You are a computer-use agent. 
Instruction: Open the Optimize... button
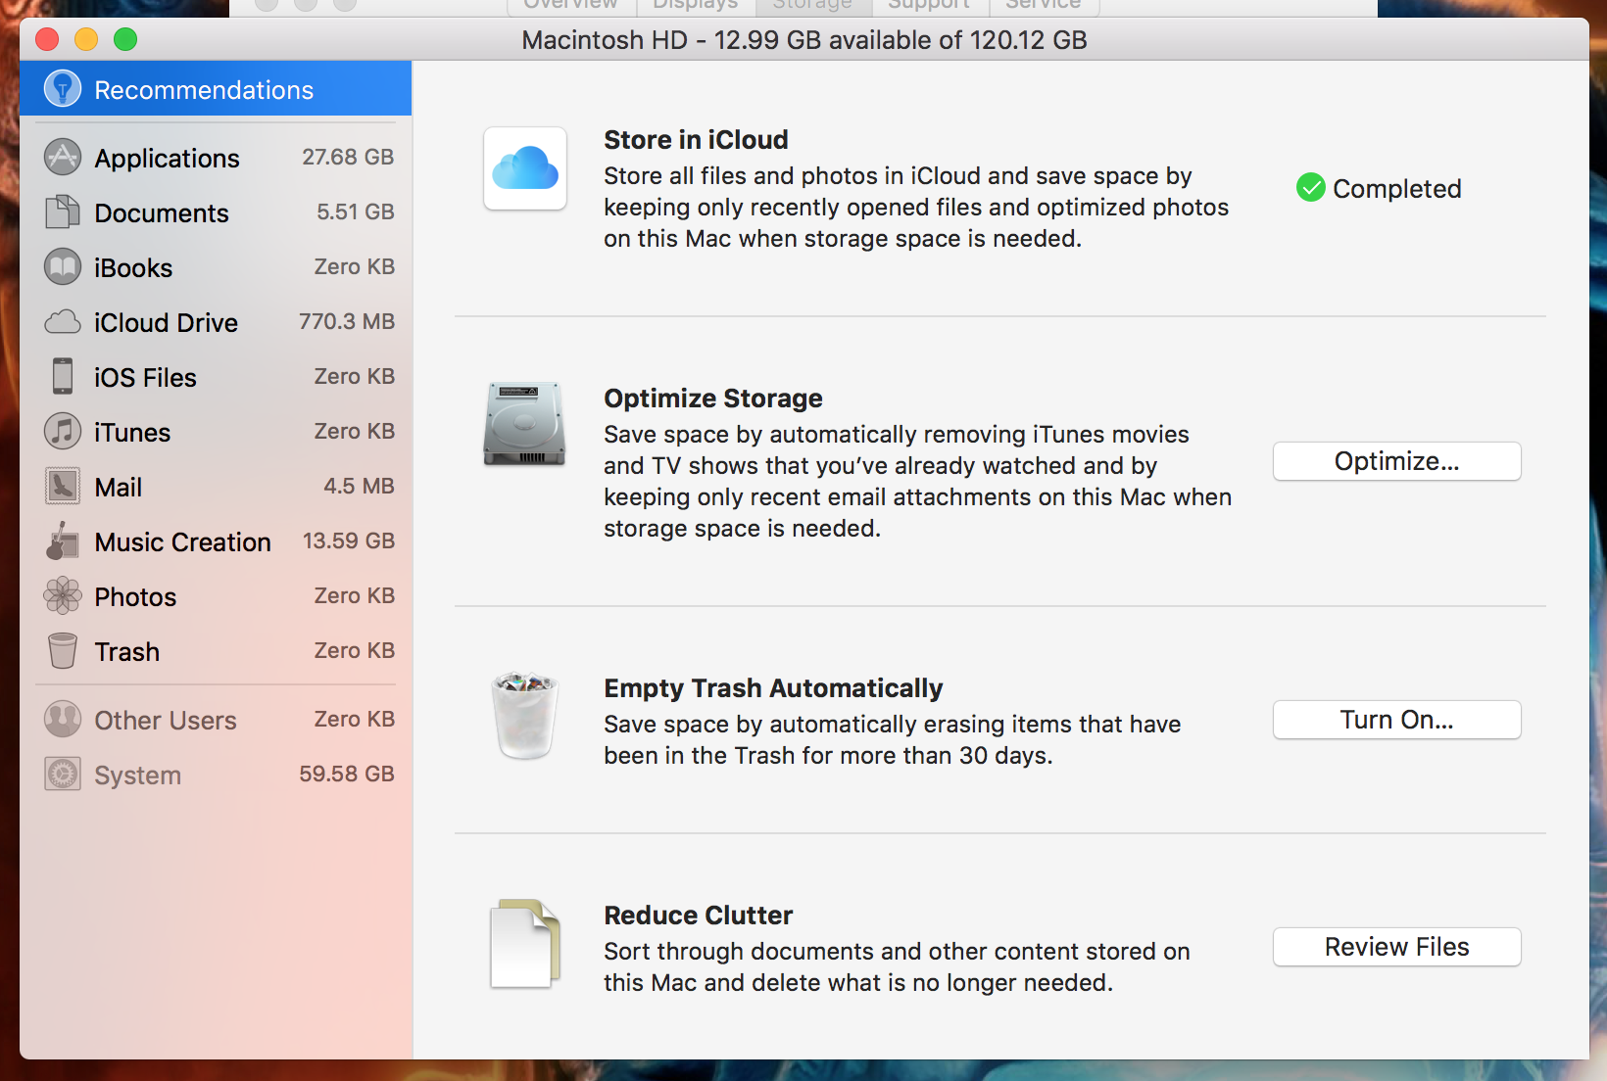tap(1397, 461)
